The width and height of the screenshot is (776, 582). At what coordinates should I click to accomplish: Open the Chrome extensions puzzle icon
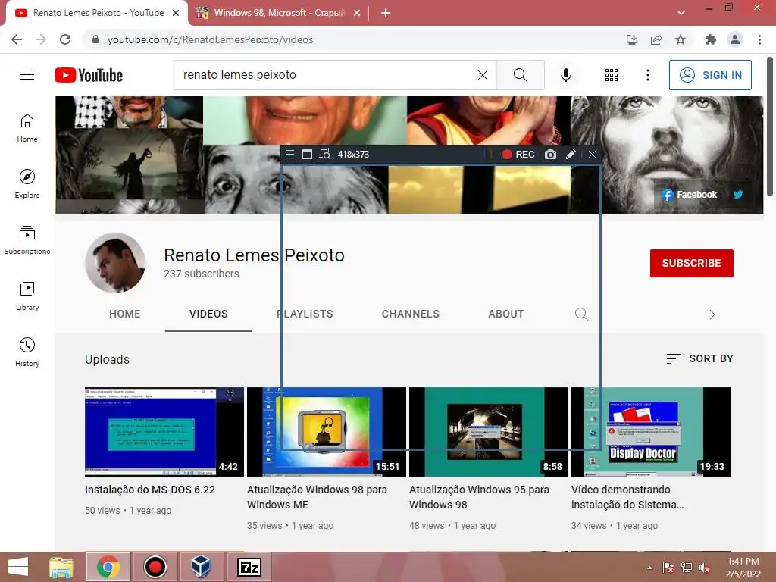point(711,39)
